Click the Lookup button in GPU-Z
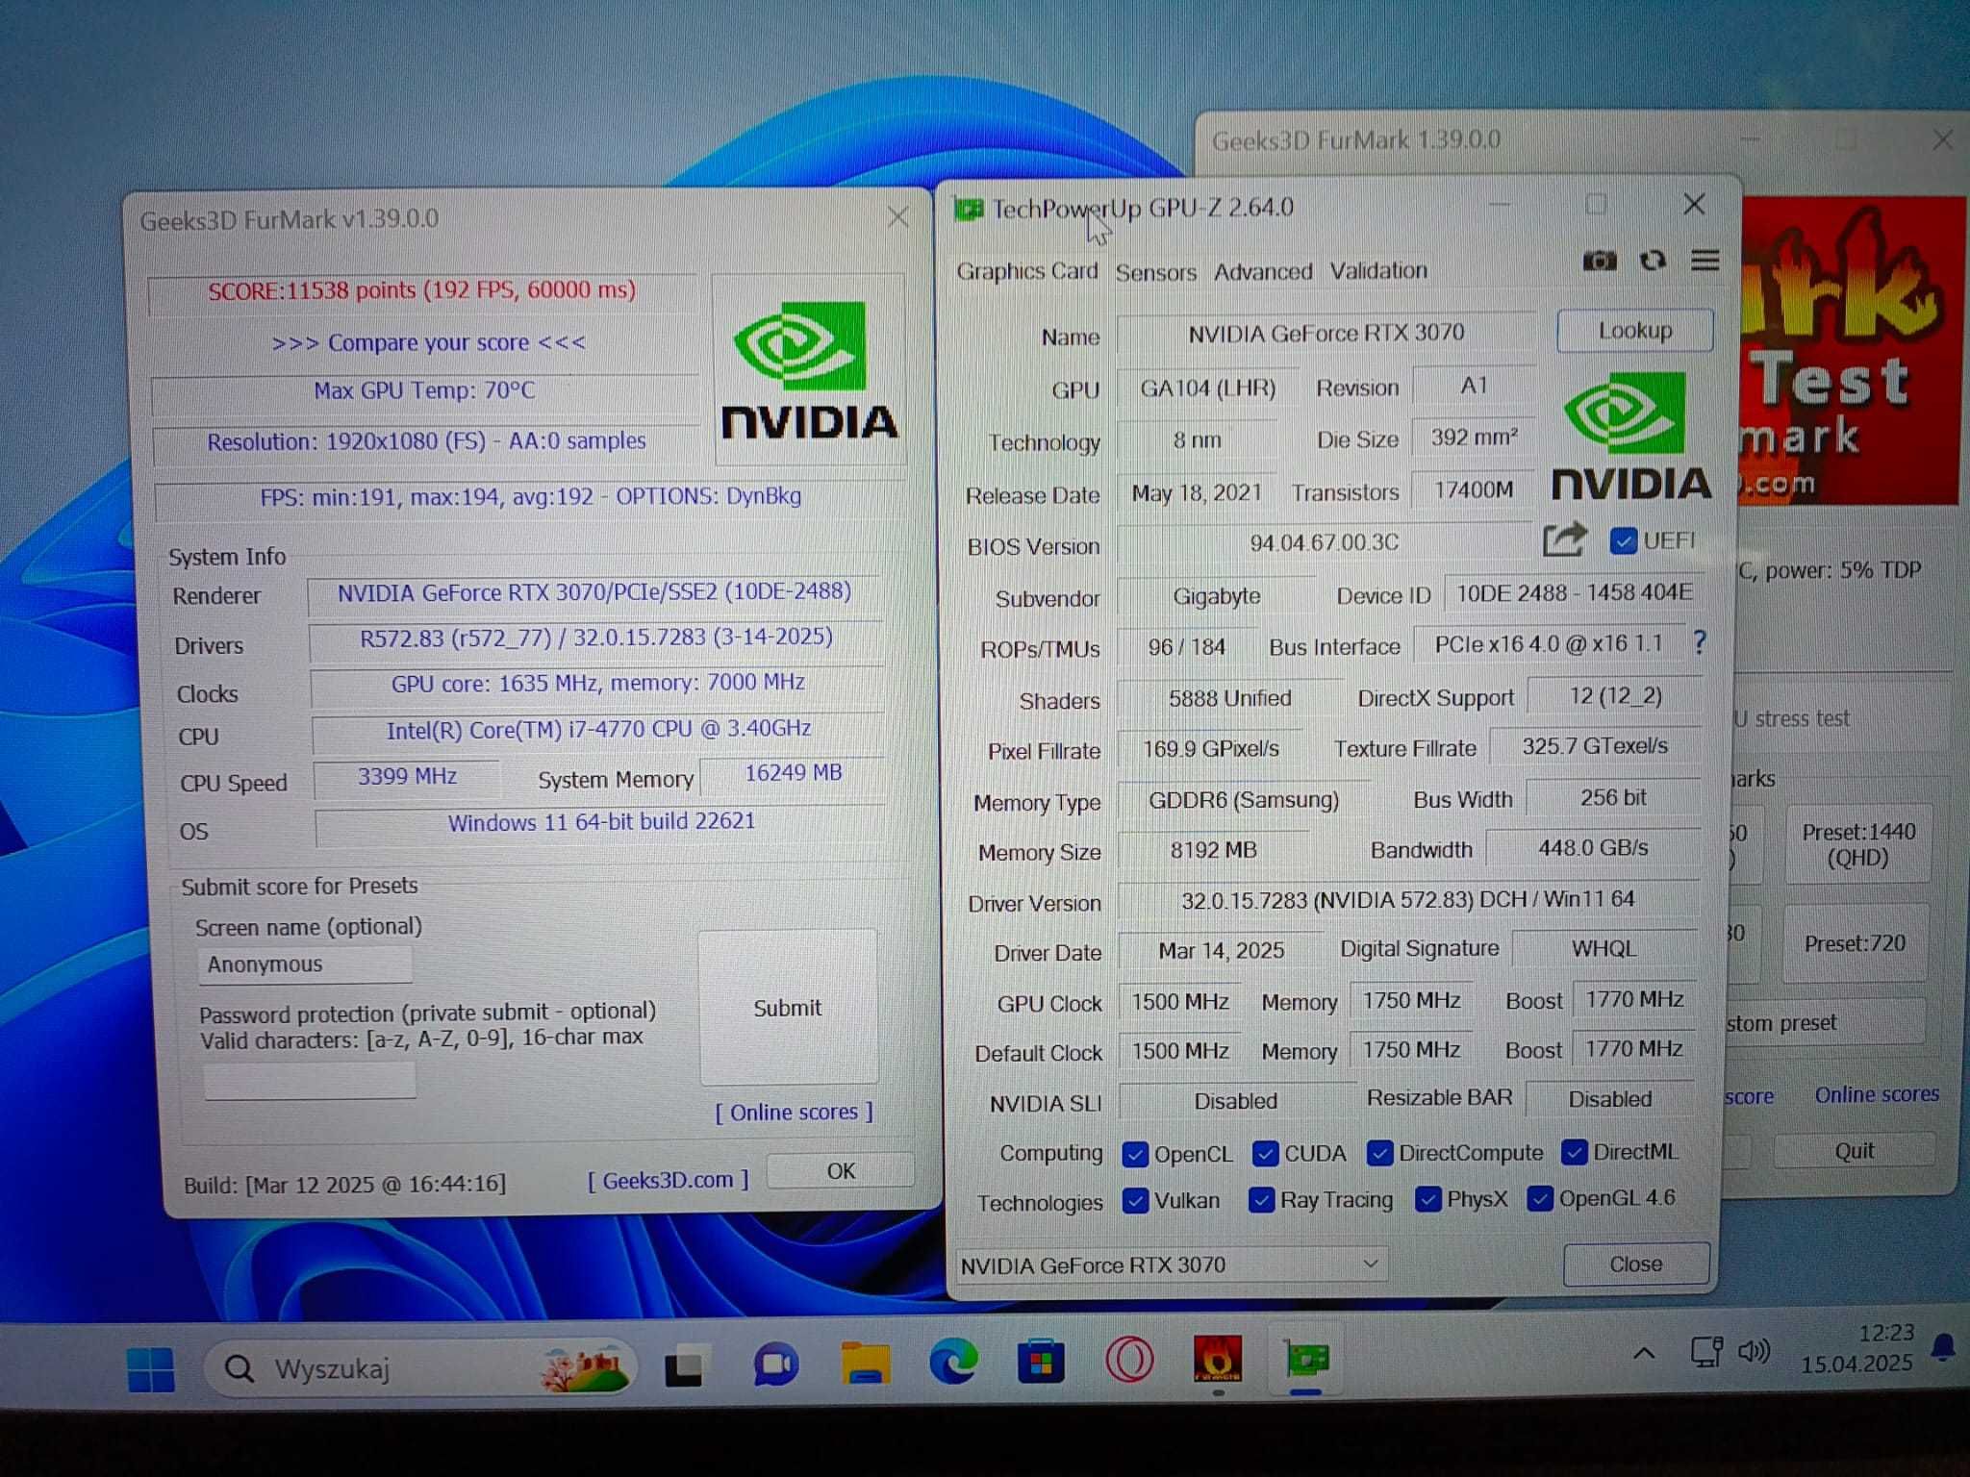Viewport: 1970px width, 1477px height. 1635,331
